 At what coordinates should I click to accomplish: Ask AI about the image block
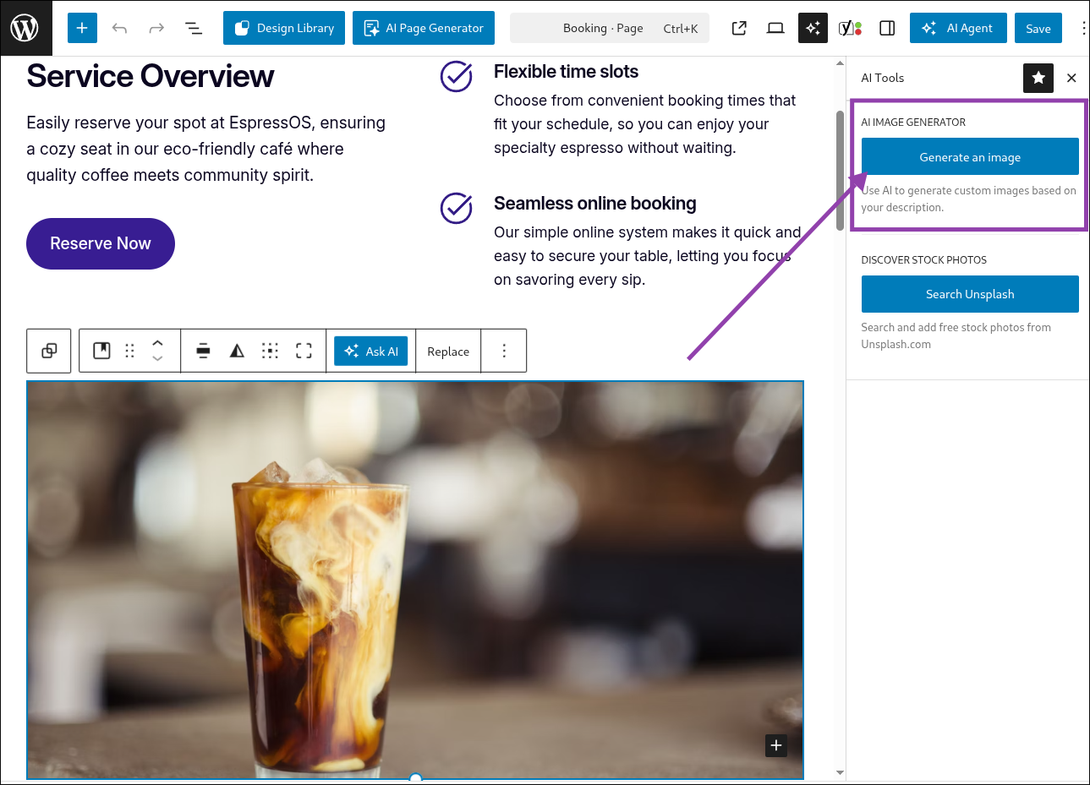pyautogui.click(x=370, y=351)
